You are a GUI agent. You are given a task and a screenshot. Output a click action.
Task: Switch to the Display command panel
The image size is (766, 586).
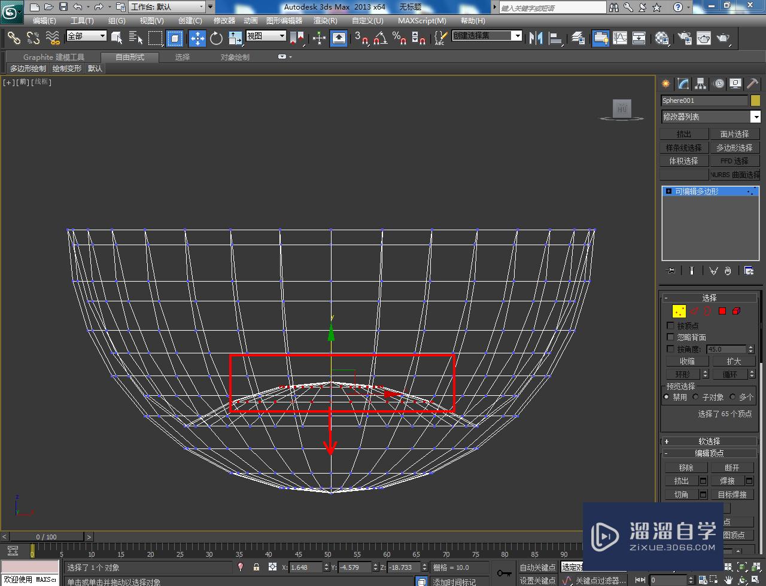click(735, 84)
